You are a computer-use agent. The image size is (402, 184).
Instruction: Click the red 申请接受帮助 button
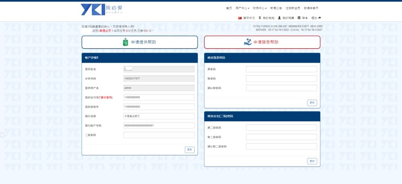(x=262, y=42)
